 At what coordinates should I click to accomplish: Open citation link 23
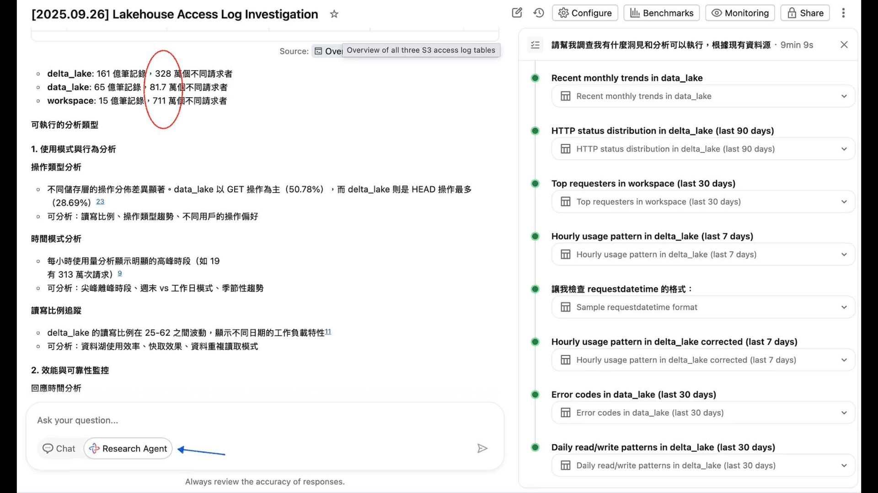[100, 201]
